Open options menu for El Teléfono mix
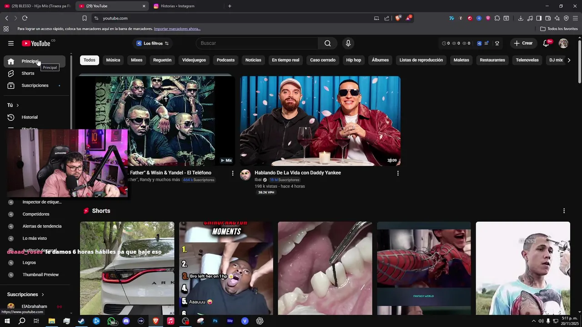The width and height of the screenshot is (582, 327). [x=233, y=173]
